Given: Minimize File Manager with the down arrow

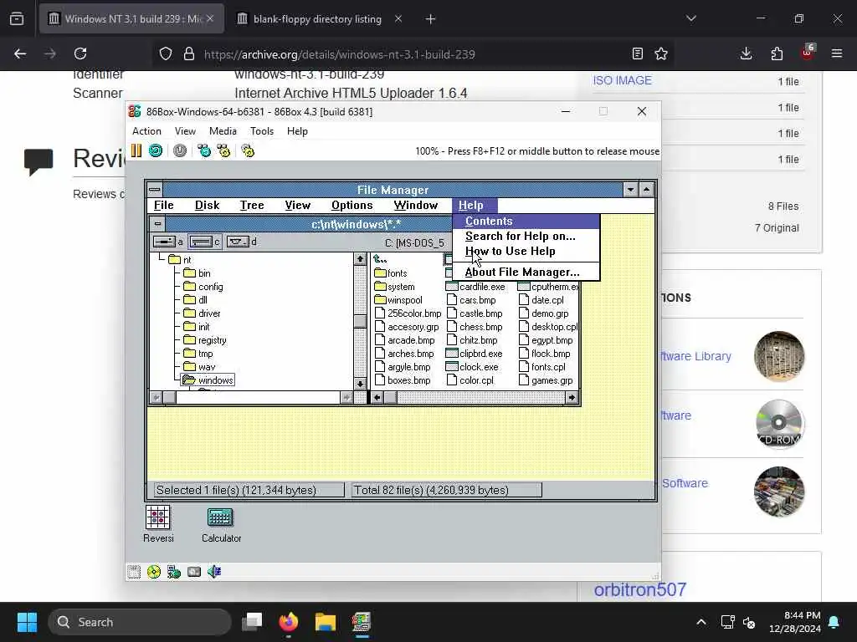Looking at the screenshot, I should coord(631,190).
